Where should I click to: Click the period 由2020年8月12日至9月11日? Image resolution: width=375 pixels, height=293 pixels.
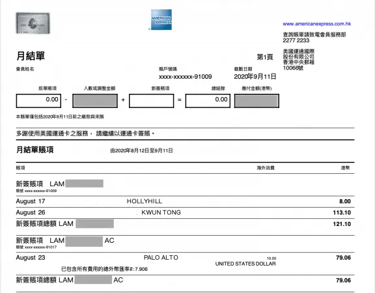[141, 150]
